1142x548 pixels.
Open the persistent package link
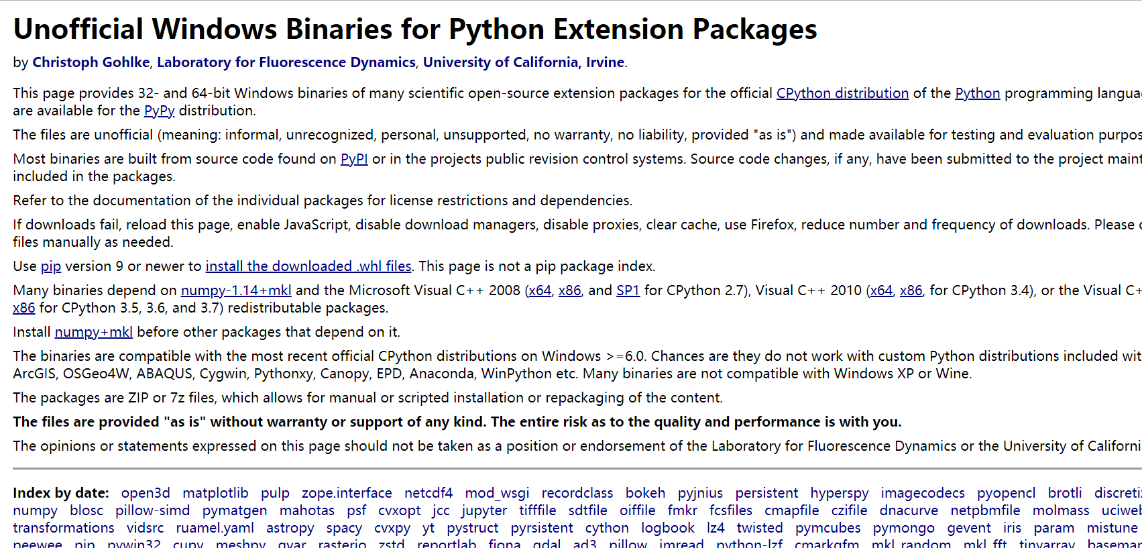tap(766, 493)
